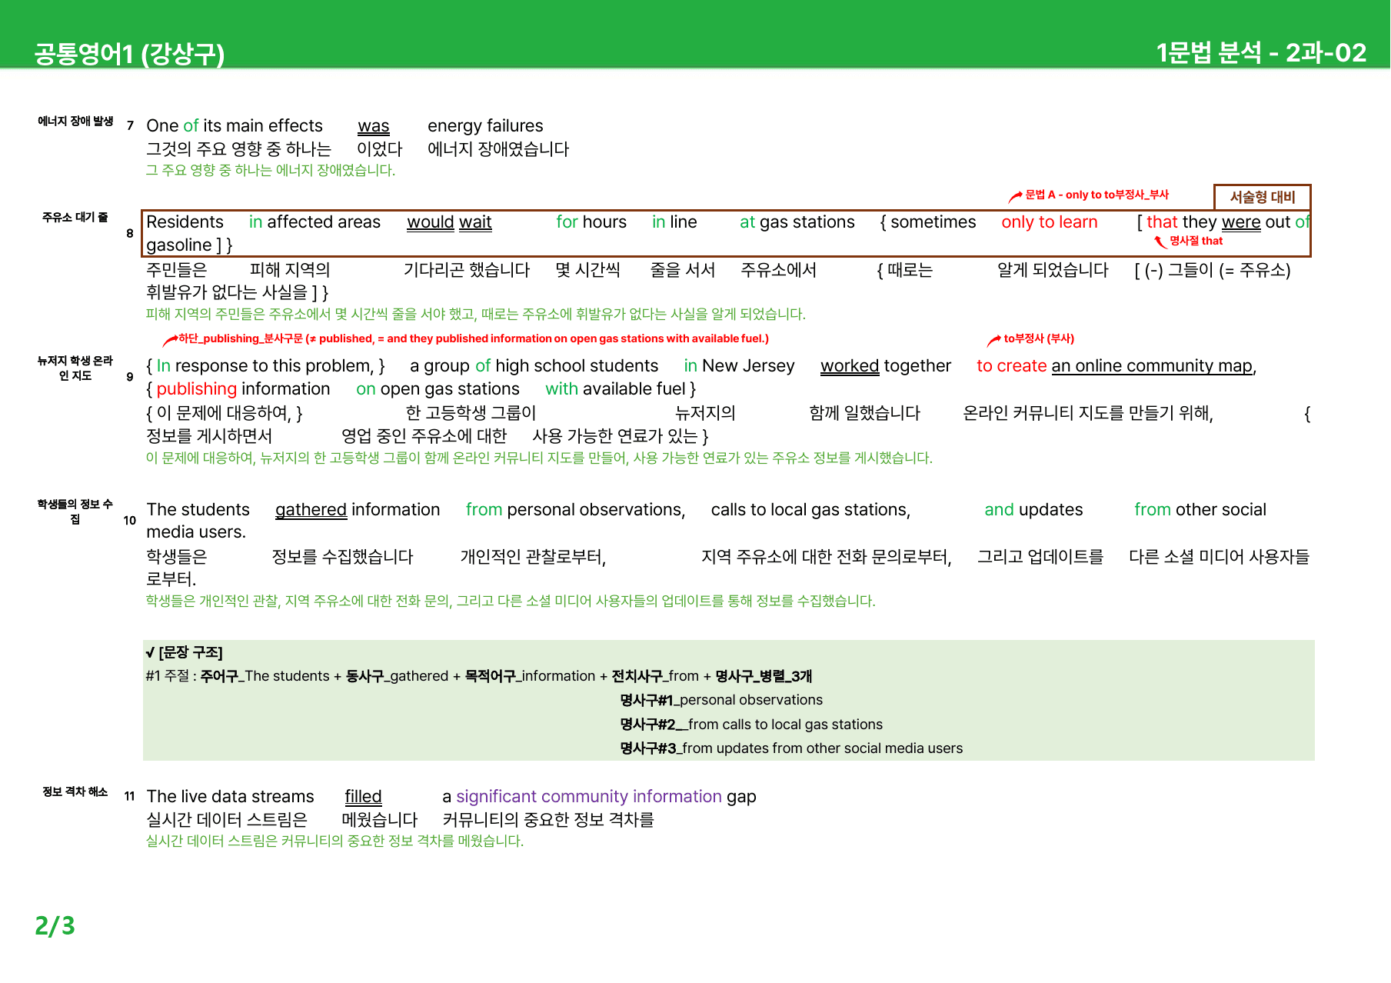Click the underlined verb 'filled' in sentence 11
1391x983 pixels.
tap(363, 797)
